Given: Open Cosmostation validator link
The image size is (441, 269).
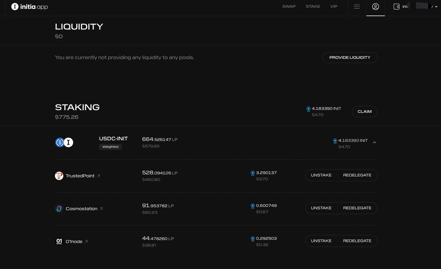Looking at the screenshot, I should [82, 209].
